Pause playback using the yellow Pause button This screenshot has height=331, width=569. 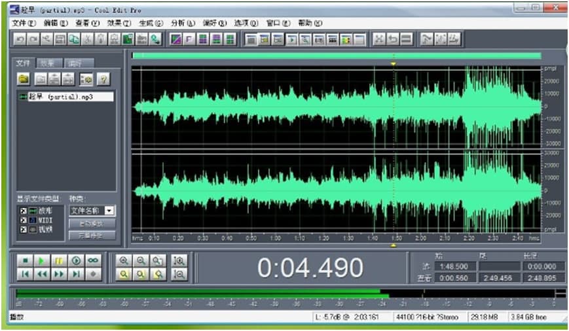[58, 260]
